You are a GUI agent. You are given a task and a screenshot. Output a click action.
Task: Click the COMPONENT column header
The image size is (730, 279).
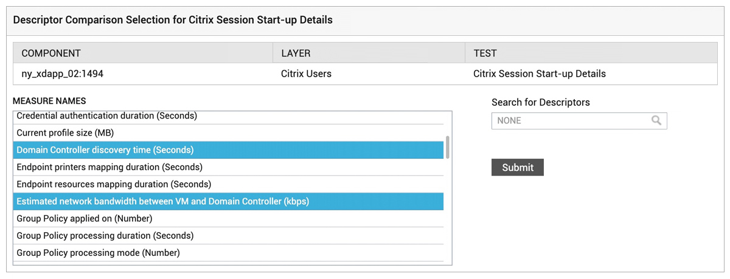coord(143,53)
